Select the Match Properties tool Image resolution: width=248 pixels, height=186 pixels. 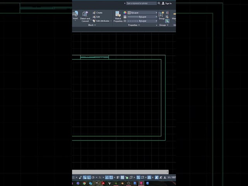(x=118, y=17)
